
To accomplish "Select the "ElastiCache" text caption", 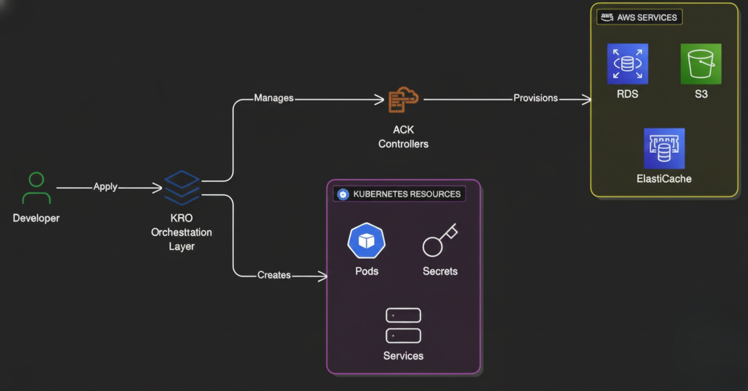I will click(x=664, y=178).
